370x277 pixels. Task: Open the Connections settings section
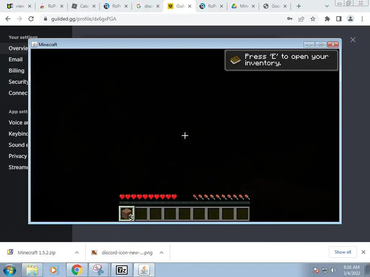pos(18,93)
